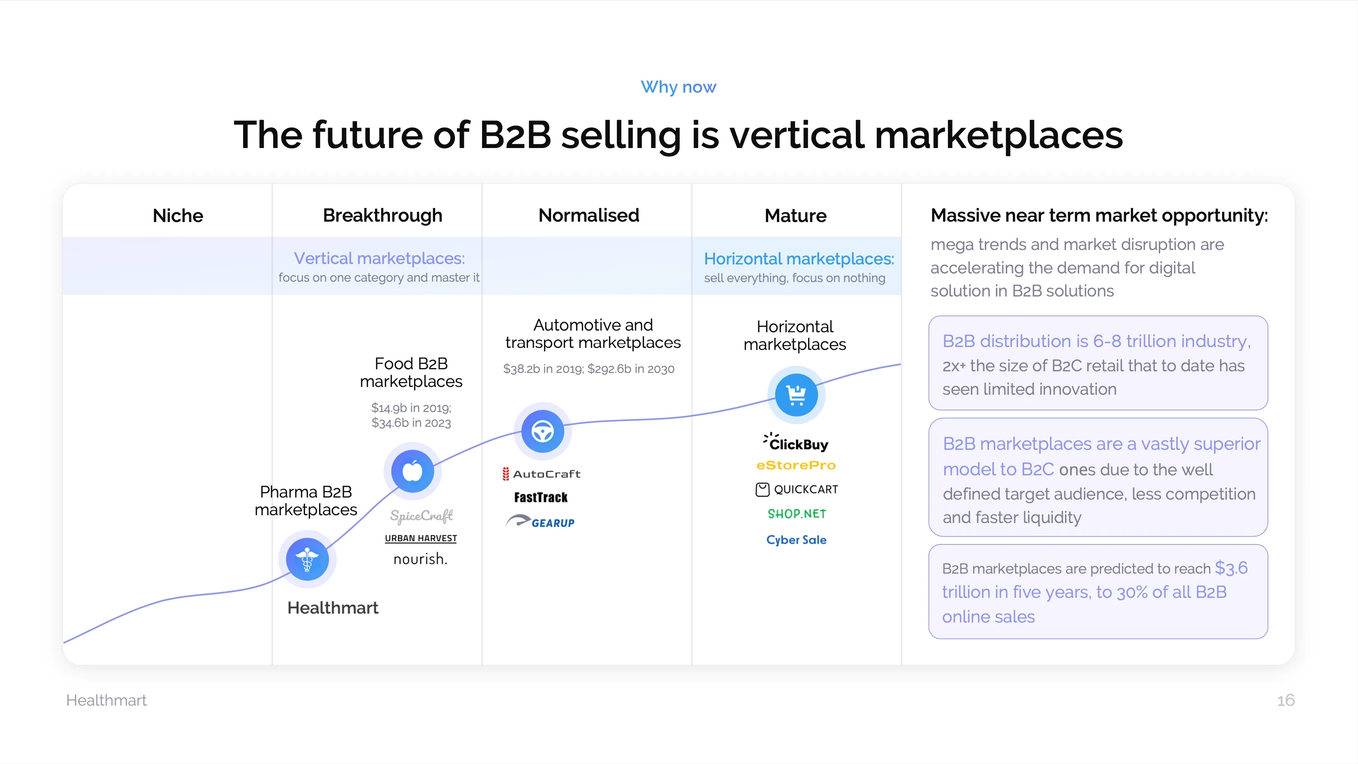This screenshot has height=764, width=1358.
Task: Click the FastTrack logo
Action: click(x=541, y=497)
